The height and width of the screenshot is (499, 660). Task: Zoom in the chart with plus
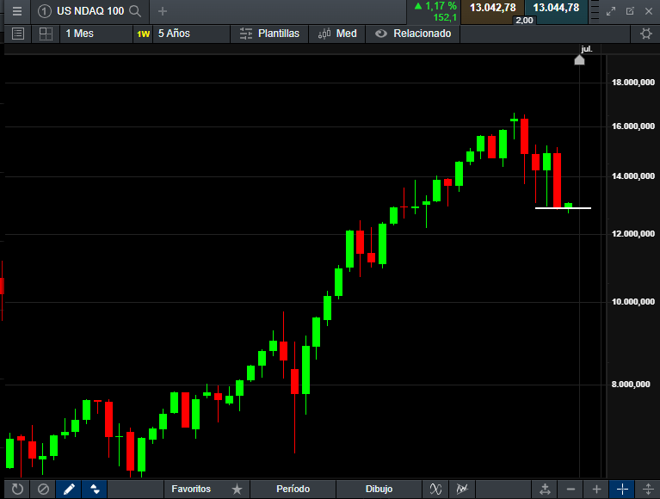click(596, 489)
